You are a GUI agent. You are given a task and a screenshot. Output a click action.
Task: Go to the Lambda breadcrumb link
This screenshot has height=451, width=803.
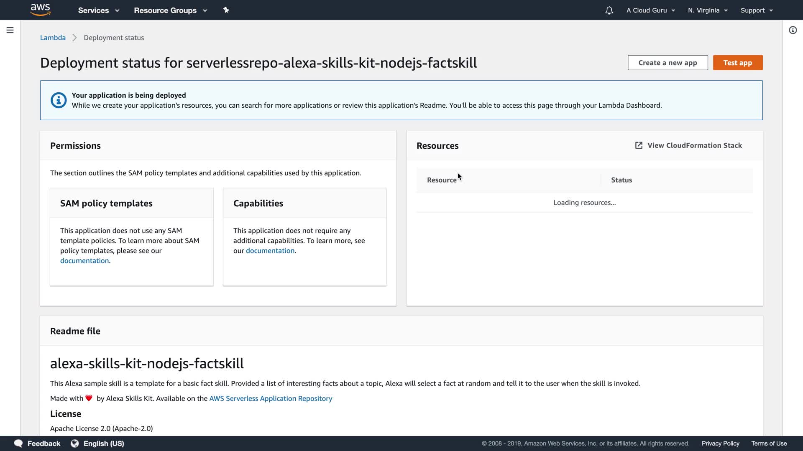53,38
